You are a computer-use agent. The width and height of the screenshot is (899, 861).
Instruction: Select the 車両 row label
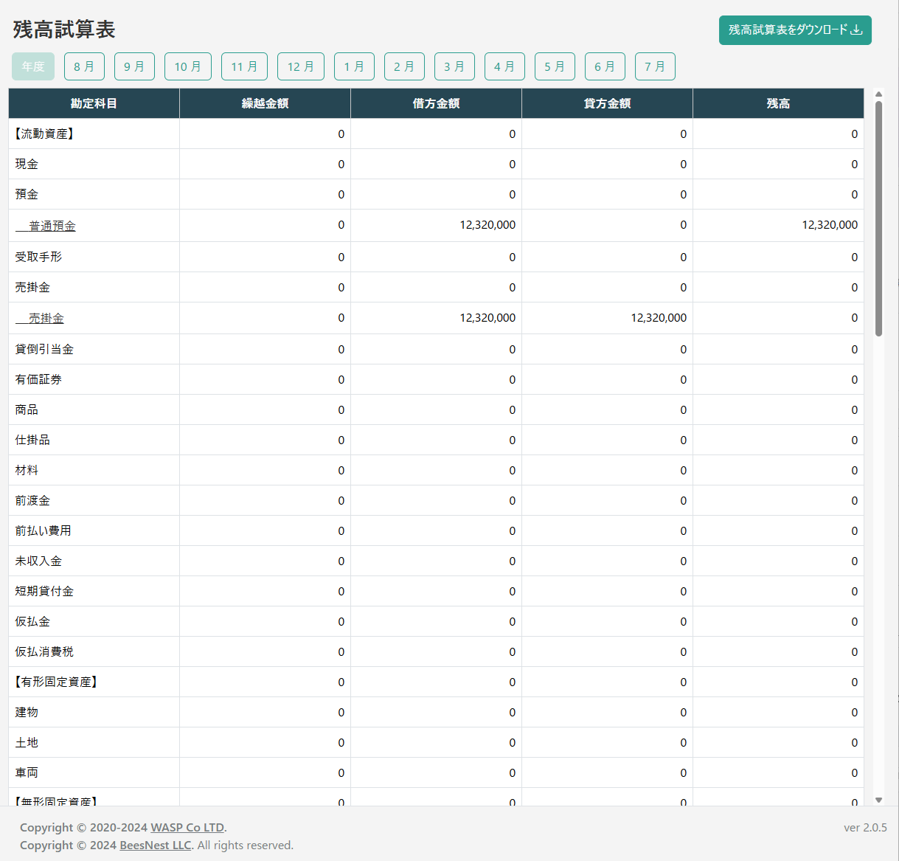click(x=27, y=772)
